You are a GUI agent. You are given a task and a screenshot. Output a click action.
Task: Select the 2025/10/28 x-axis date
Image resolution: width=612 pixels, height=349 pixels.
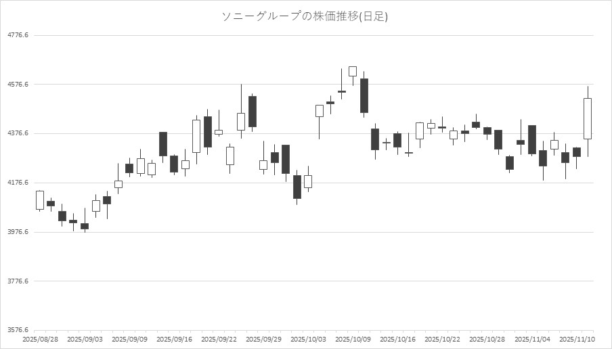pyautogui.click(x=487, y=338)
